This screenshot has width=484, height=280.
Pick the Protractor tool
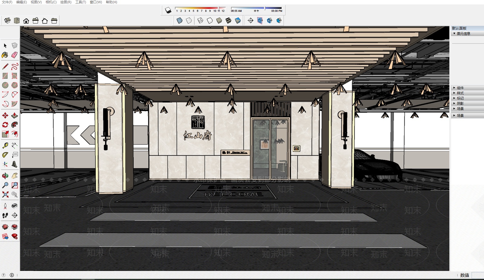pyautogui.click(x=5, y=155)
